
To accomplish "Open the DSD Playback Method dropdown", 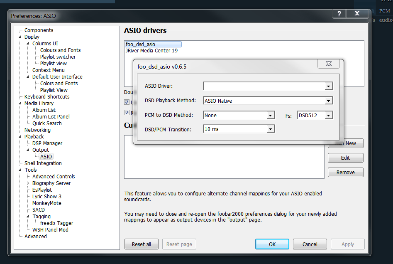I will (x=328, y=101).
